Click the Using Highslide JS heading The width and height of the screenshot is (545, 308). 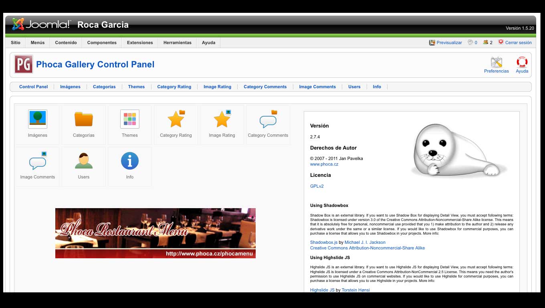(x=330, y=257)
